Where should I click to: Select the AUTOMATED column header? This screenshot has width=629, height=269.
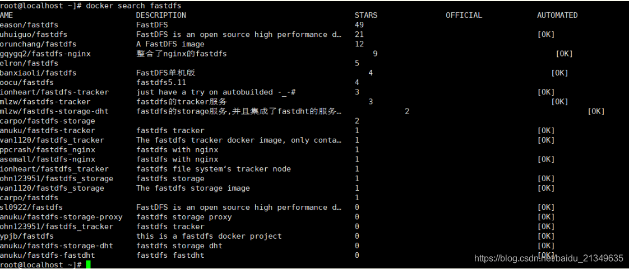click(557, 15)
